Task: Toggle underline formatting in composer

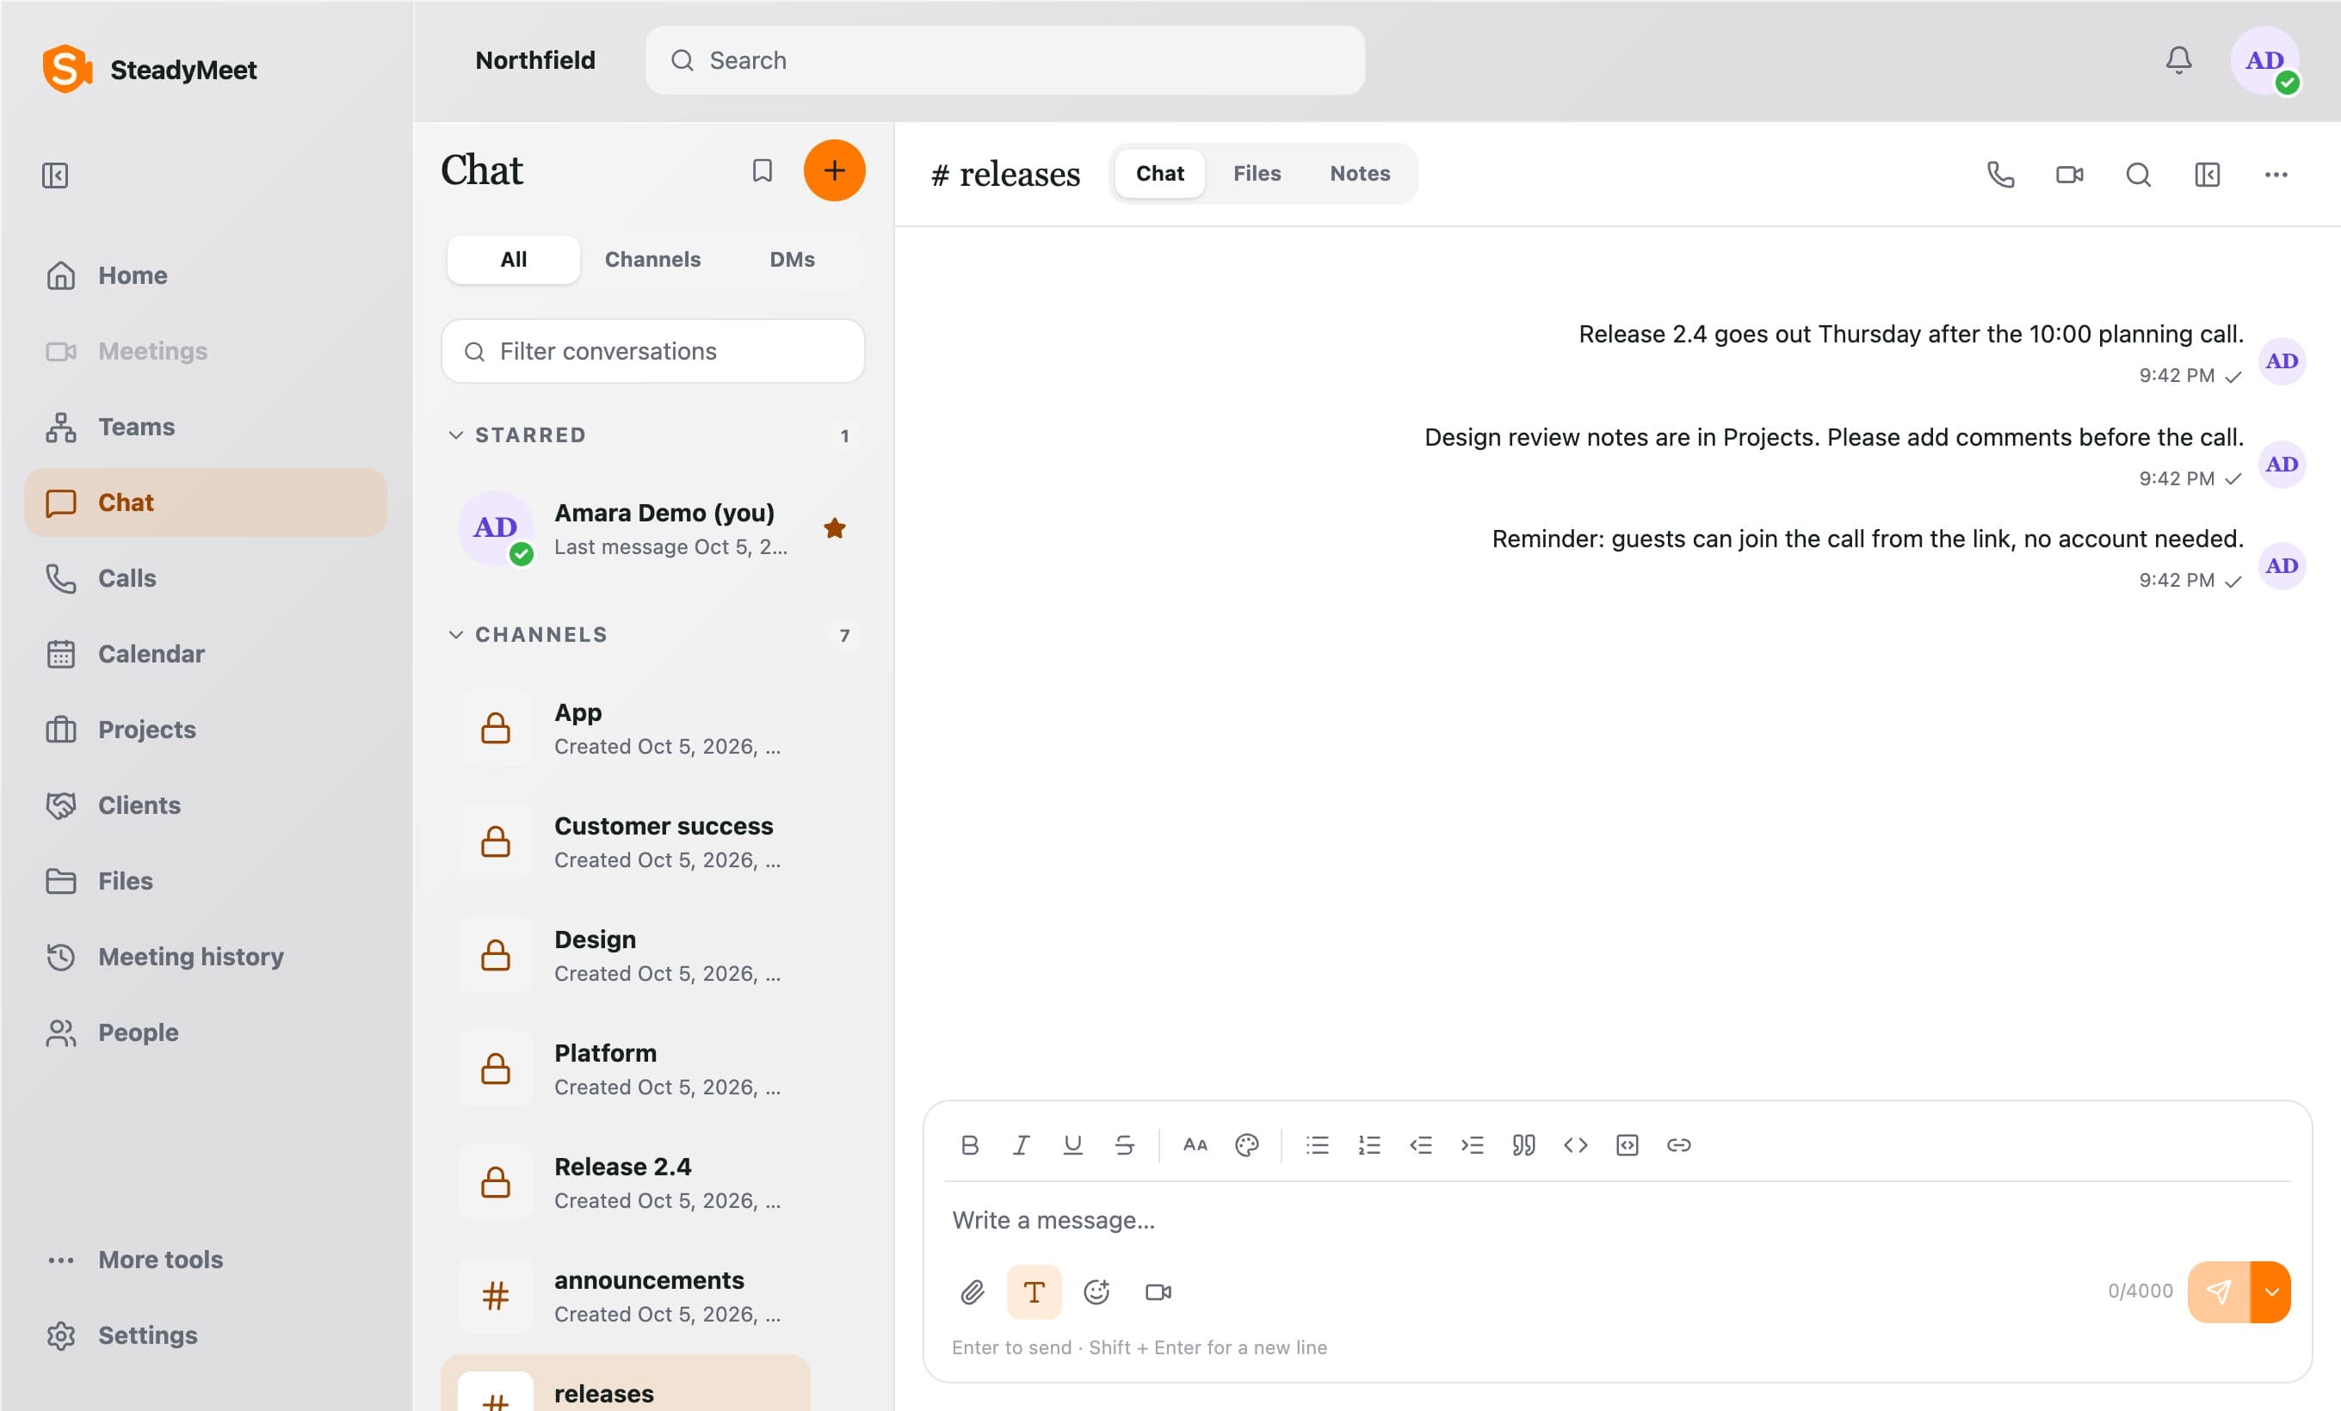Action: click(x=1072, y=1145)
